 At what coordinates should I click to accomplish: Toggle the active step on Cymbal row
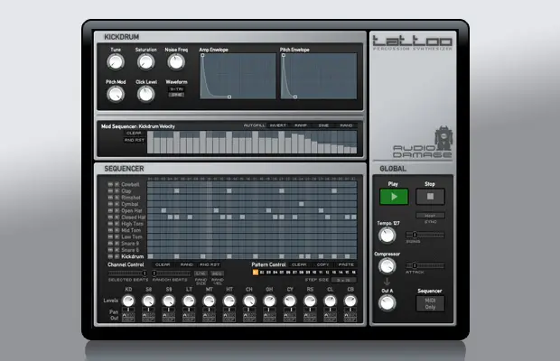pyautogui.click(x=302, y=204)
